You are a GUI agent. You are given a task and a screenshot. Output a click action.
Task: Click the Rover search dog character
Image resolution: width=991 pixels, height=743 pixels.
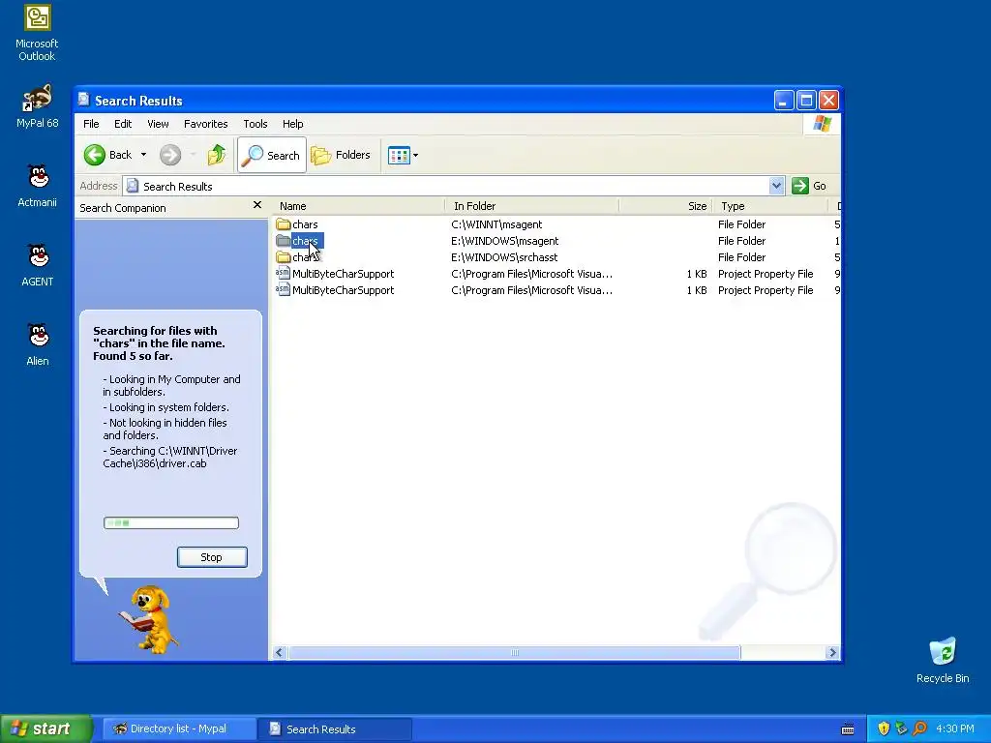pos(149,619)
